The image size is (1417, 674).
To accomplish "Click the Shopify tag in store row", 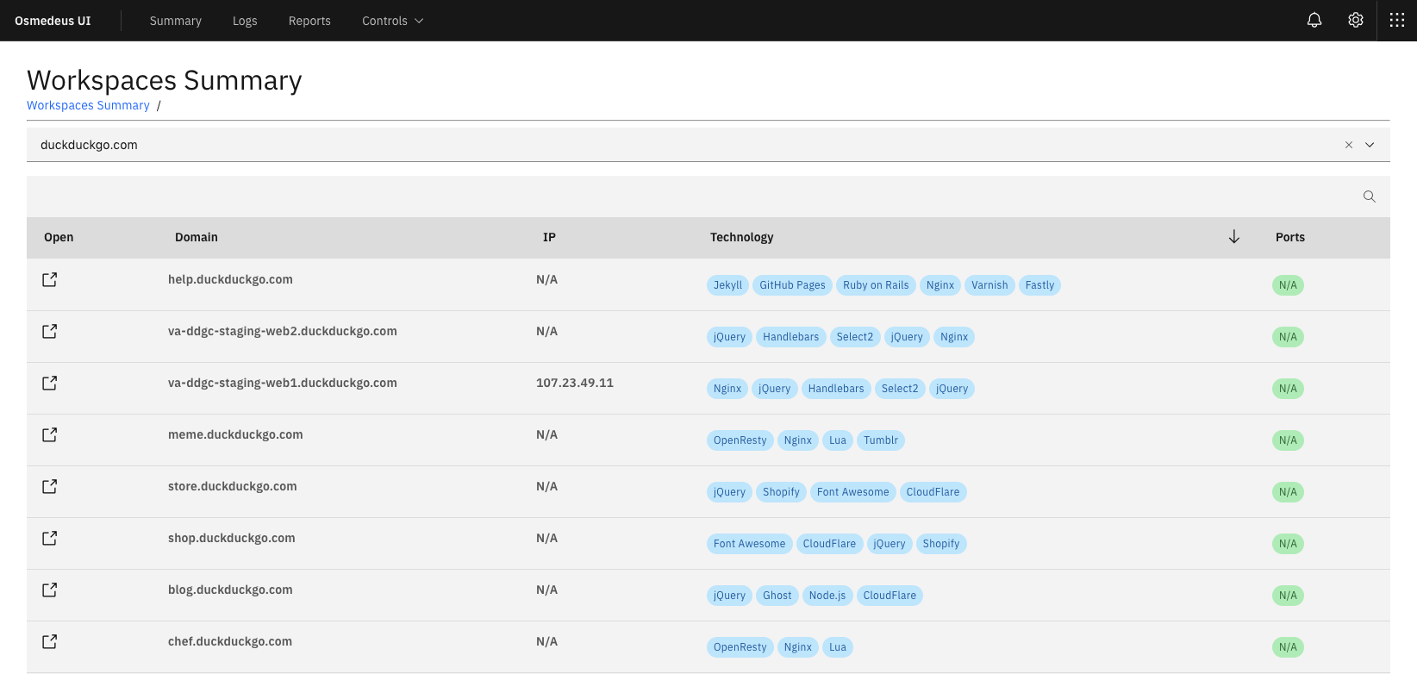I will click(781, 492).
